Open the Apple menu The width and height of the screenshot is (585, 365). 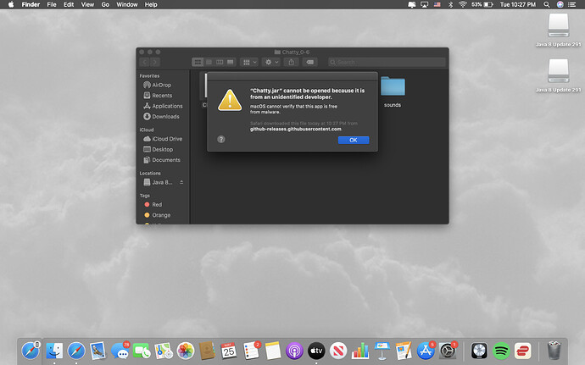[x=11, y=4]
